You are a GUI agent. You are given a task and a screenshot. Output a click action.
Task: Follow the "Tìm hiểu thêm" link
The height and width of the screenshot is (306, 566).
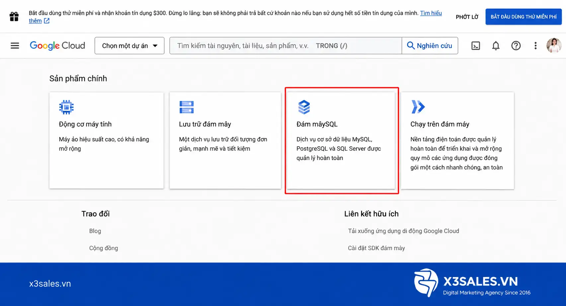[x=431, y=13]
